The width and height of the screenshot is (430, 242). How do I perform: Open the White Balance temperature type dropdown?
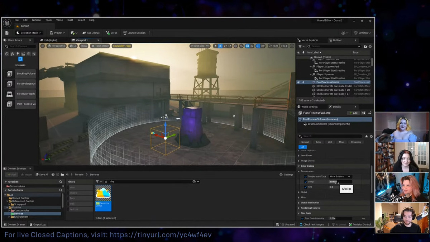(340, 176)
